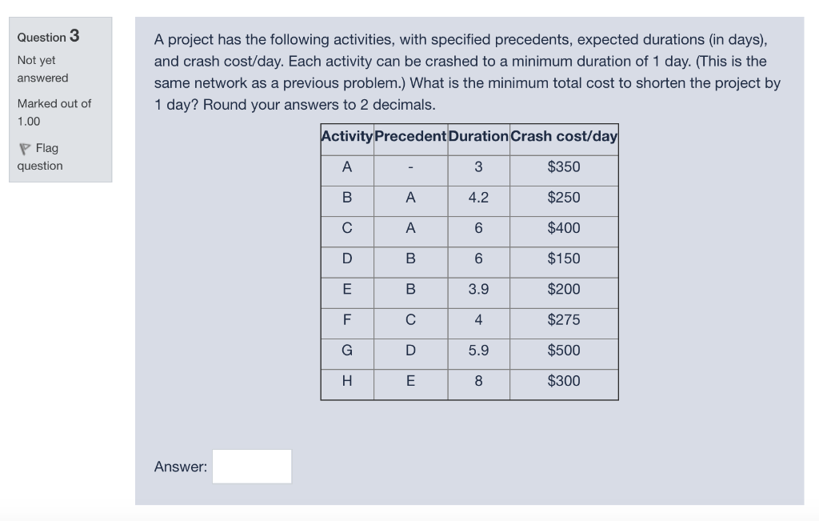Select the Precedent column header
The height and width of the screenshot is (521, 819).
(409, 136)
